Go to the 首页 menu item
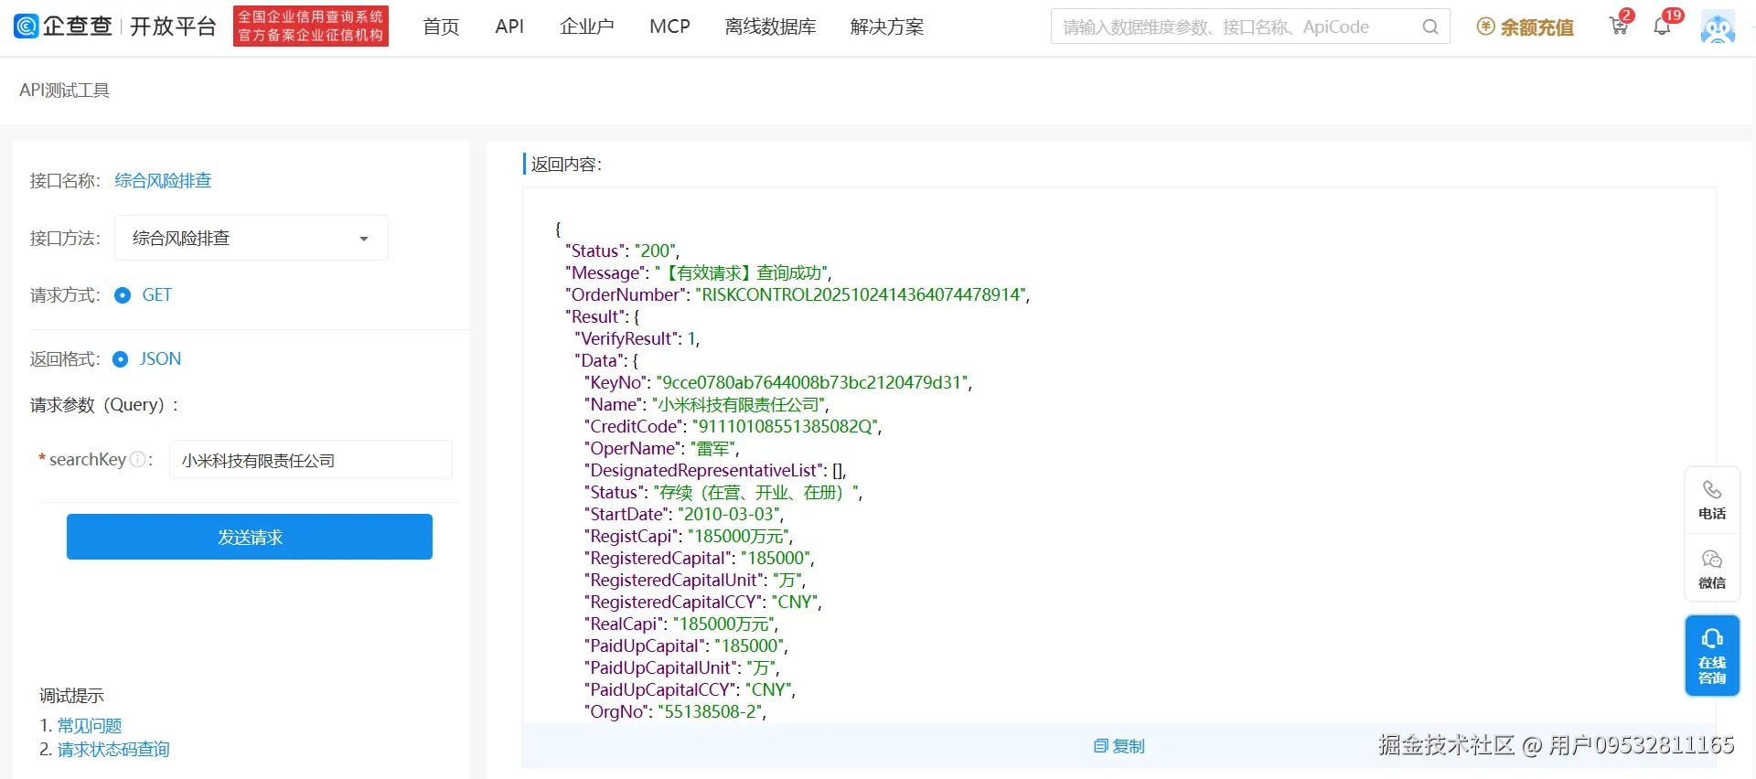The height and width of the screenshot is (779, 1756). coord(441,27)
